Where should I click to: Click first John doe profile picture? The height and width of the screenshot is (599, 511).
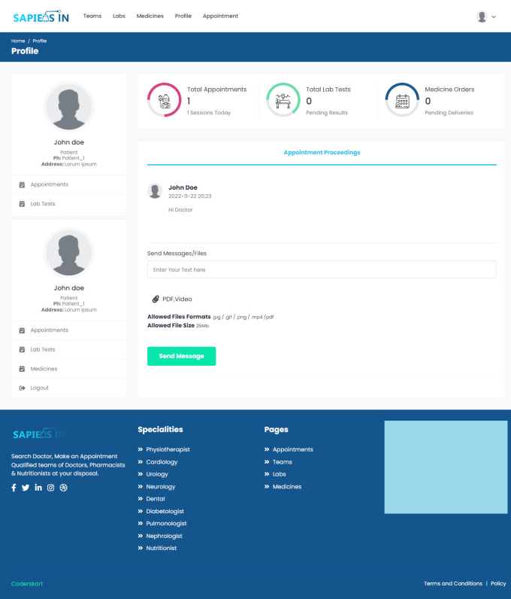(68, 107)
